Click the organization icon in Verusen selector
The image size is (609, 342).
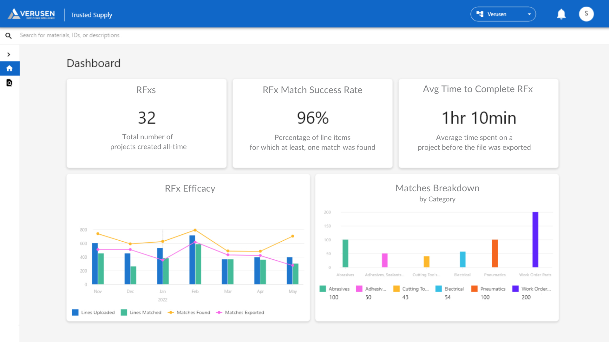tap(480, 14)
